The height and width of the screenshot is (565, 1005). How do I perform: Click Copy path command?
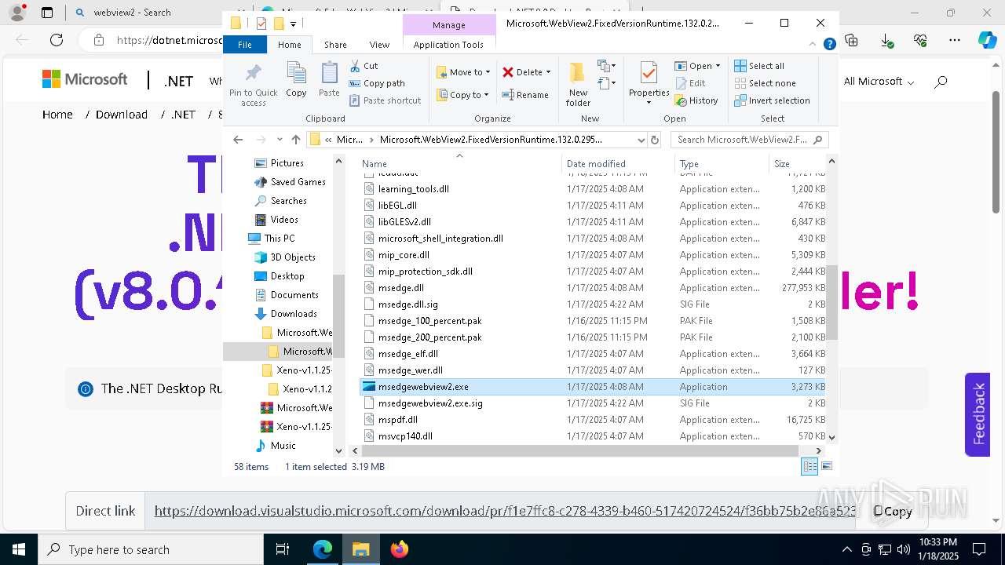pos(378,83)
